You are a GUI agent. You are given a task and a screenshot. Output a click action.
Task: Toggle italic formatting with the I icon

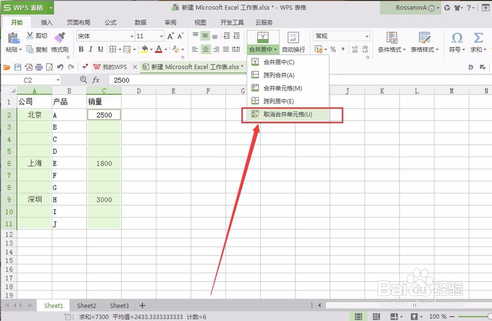92,49
